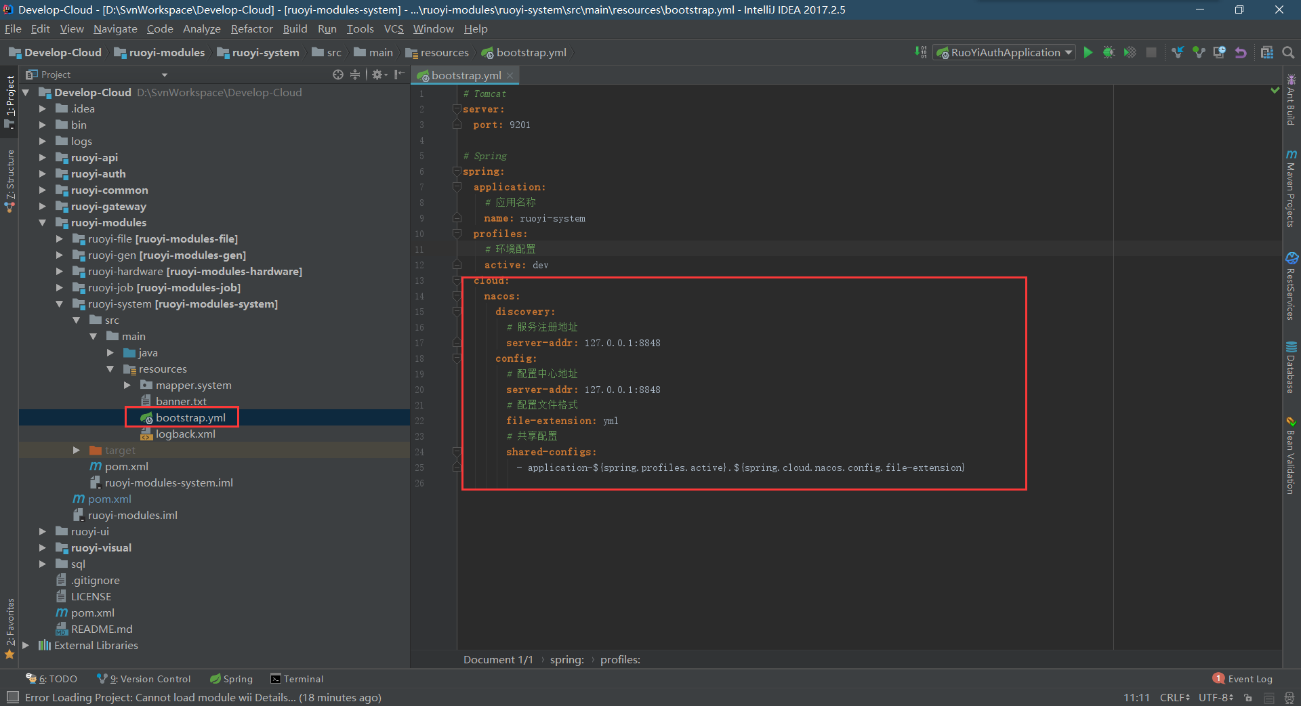Expand the ruoyi-gateway module node
Screen dimensions: 1301x706
click(x=42, y=206)
